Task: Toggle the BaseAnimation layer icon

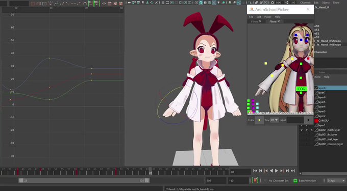Action: click(295, 180)
